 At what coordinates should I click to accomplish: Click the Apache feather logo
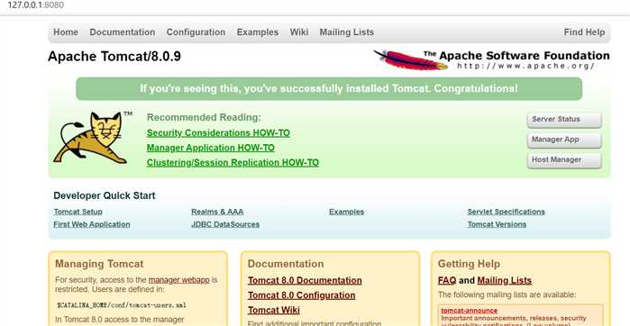click(x=410, y=59)
